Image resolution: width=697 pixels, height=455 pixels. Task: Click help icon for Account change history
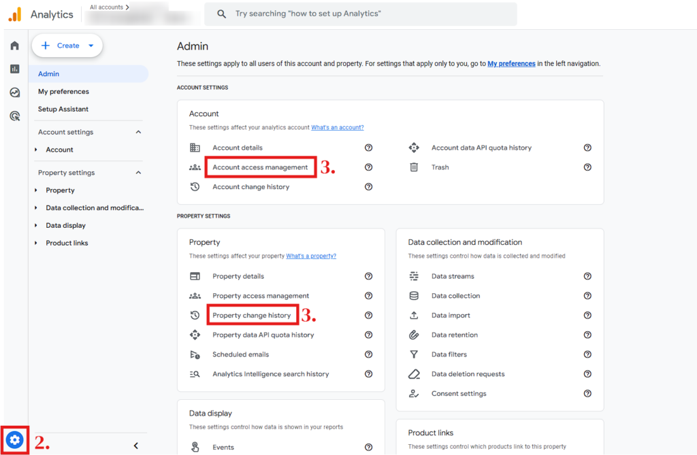coord(368,186)
